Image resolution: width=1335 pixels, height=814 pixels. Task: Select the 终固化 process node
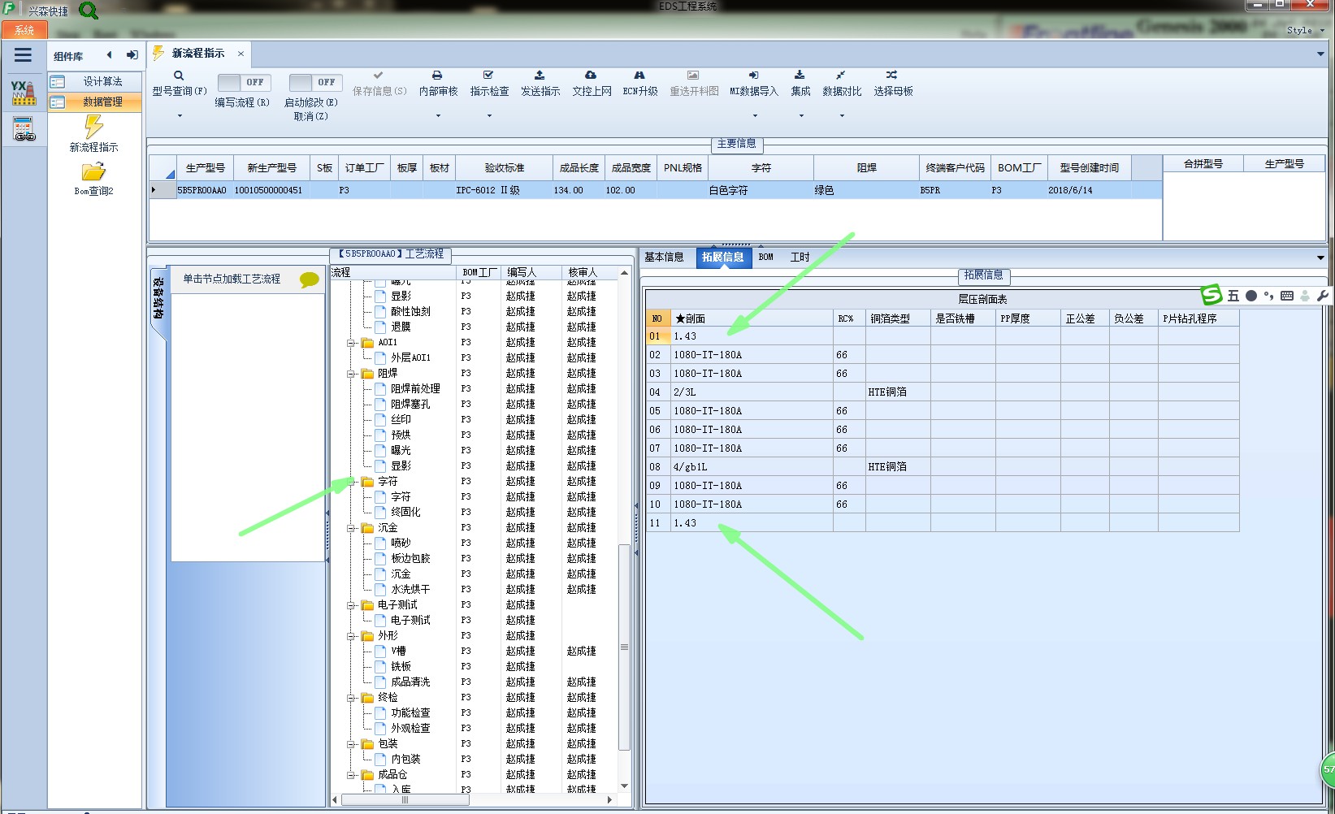405,513
